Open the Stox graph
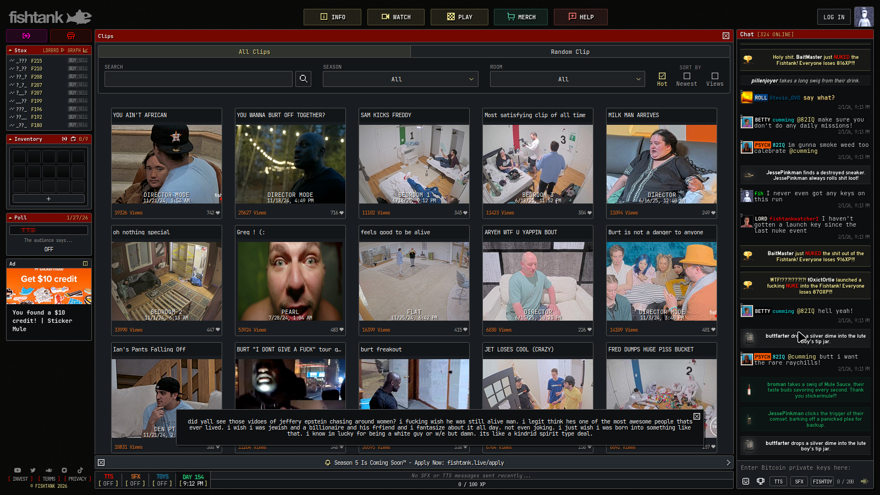The height and width of the screenshot is (495, 880). point(78,50)
